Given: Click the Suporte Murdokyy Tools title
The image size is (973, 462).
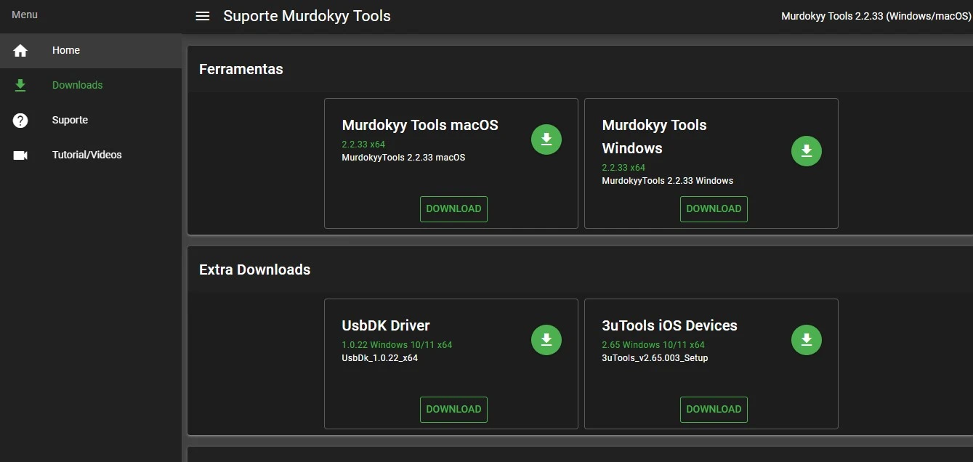Looking at the screenshot, I should (307, 16).
